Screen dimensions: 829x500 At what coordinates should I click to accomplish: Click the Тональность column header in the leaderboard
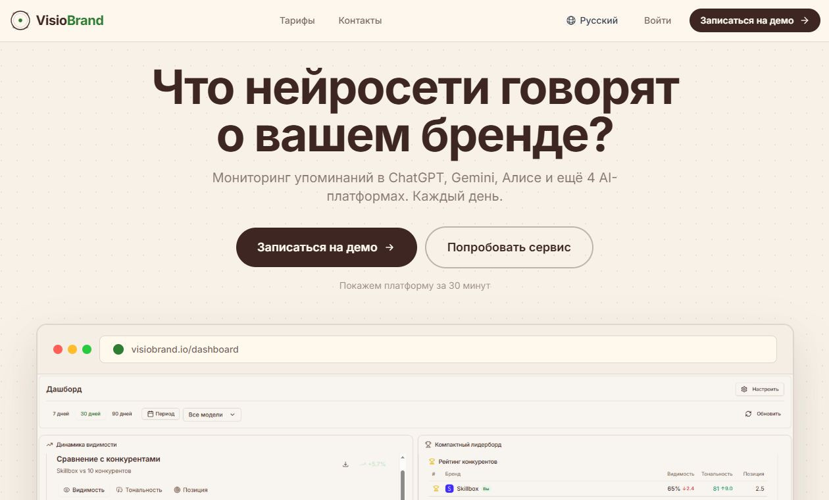point(717,474)
